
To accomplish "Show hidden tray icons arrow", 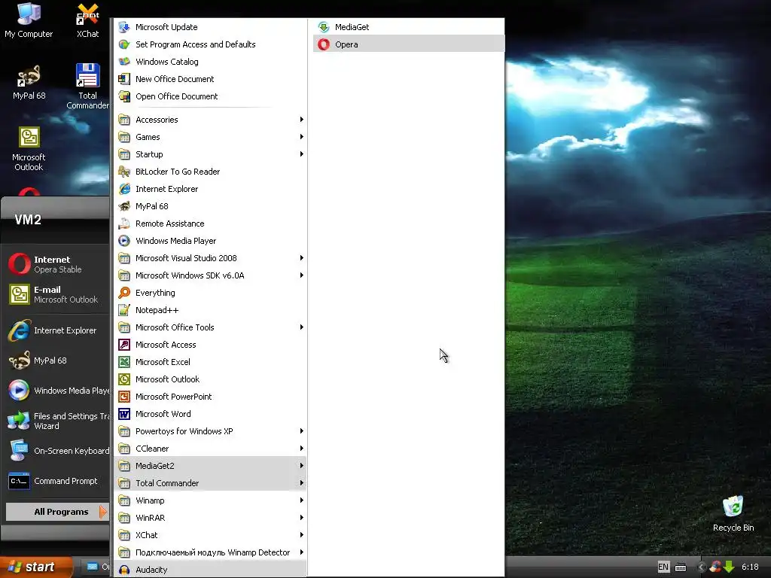I will click(x=702, y=567).
